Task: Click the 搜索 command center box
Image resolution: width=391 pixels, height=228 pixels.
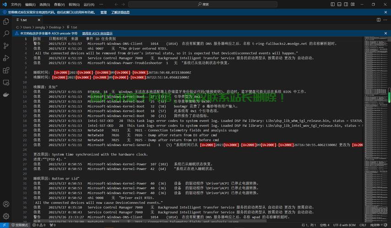Action: click(203, 4)
